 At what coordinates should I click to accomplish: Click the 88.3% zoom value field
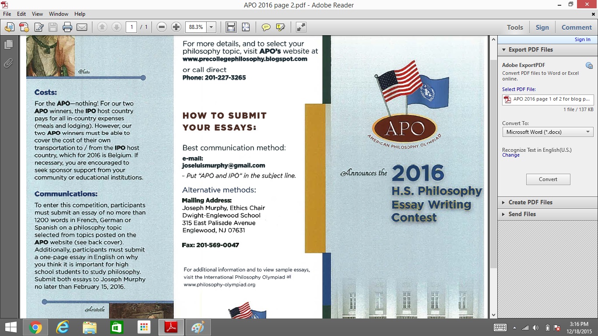(196, 27)
